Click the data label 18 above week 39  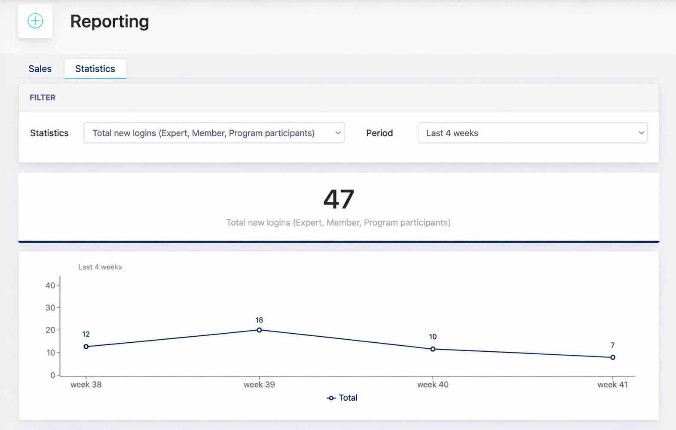click(259, 320)
